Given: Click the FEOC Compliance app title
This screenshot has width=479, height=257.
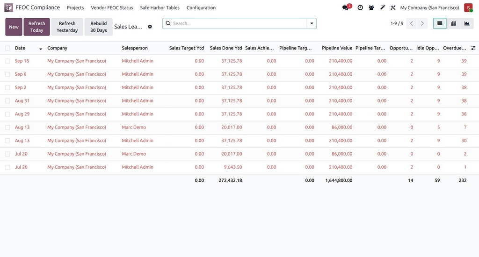Looking at the screenshot, I should coord(37,7).
